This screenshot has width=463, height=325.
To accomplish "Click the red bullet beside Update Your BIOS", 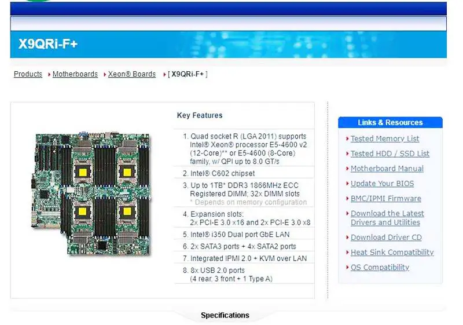I will (348, 183).
